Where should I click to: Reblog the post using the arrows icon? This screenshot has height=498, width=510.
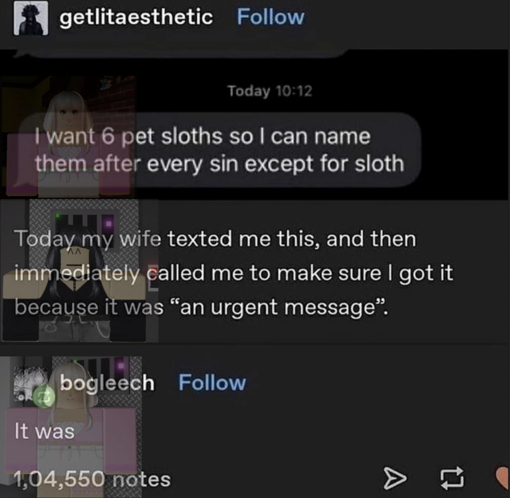(452, 478)
